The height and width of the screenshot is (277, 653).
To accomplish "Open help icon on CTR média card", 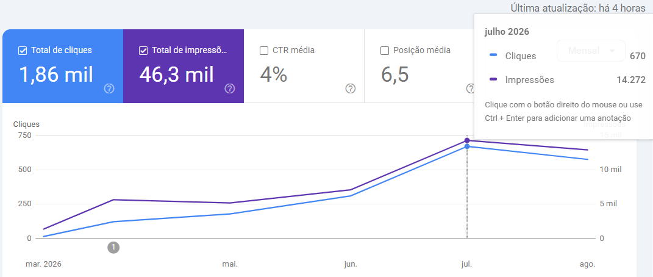I will click(x=351, y=88).
